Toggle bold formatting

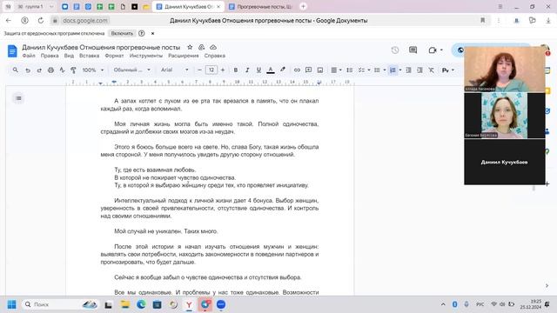tap(236, 70)
